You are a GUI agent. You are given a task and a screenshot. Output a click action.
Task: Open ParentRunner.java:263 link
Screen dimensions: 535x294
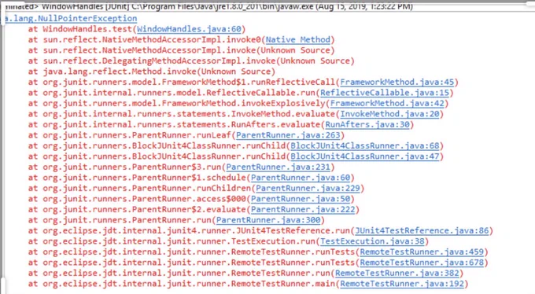pyautogui.click(x=288, y=135)
